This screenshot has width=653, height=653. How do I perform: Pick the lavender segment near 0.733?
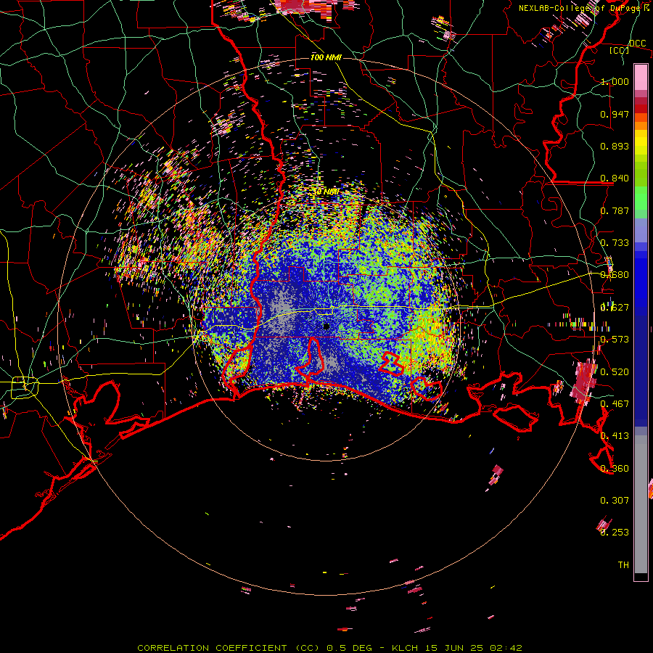(x=641, y=230)
